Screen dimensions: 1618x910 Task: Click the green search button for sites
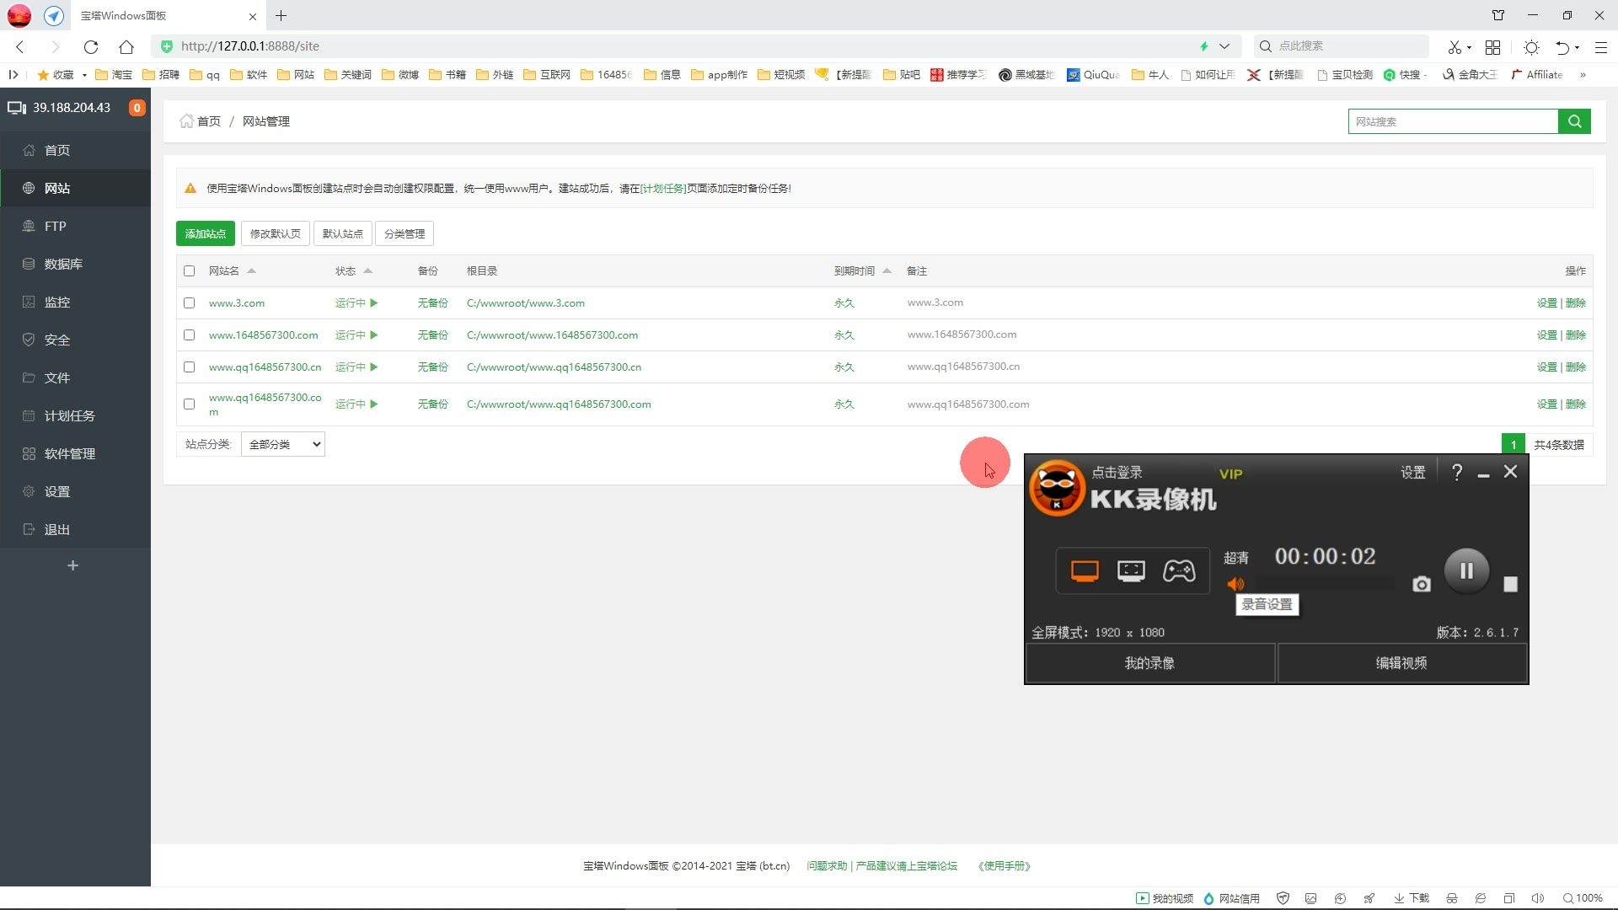point(1574,121)
